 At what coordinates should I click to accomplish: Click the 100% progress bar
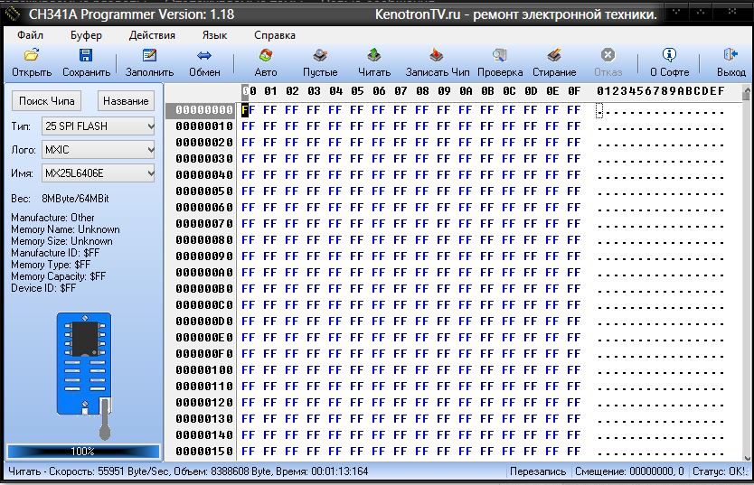point(83,451)
